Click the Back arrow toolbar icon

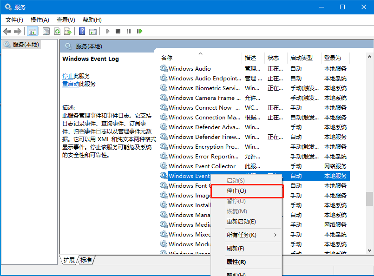(7, 31)
